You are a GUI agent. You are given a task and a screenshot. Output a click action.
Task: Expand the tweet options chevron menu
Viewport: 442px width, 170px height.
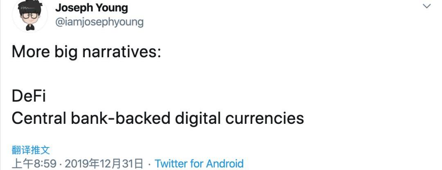click(426, 6)
